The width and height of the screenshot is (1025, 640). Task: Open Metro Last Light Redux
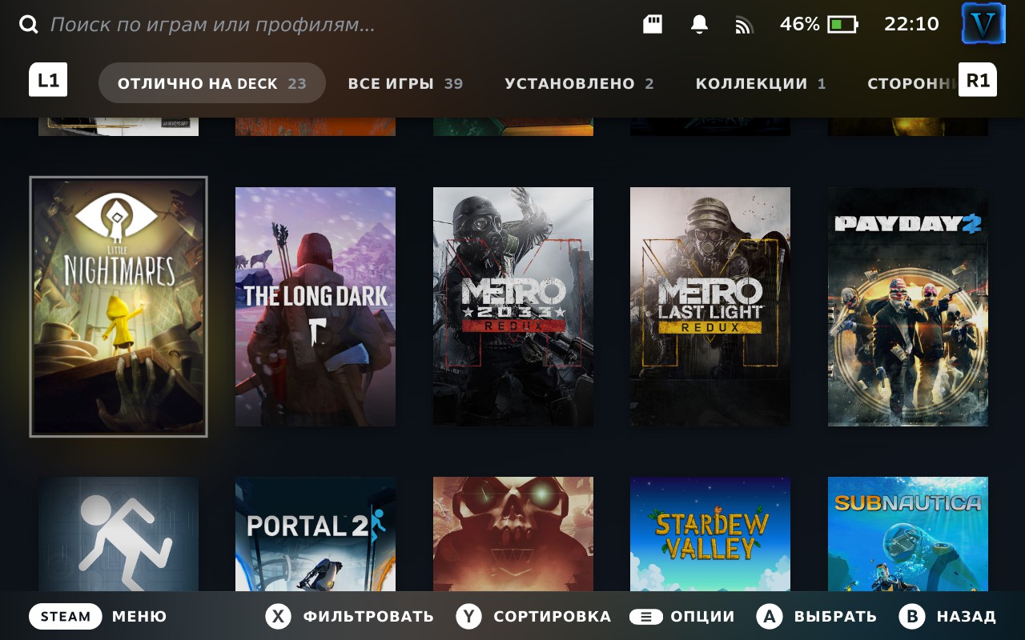709,306
